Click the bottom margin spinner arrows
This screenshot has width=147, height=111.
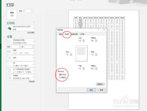pyautogui.click(x=83, y=69)
